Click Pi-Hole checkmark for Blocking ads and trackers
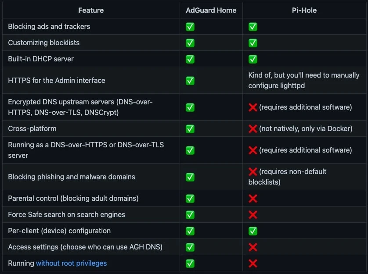This screenshot has width=368, height=274. tap(253, 27)
